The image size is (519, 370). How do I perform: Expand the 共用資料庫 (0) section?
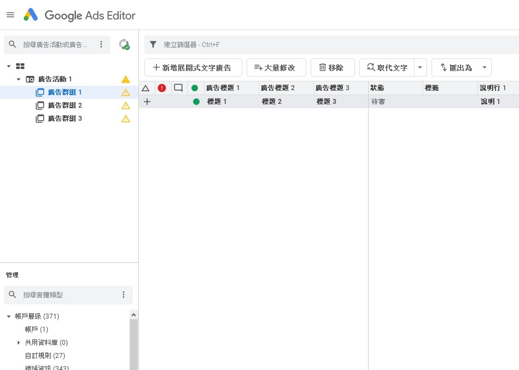point(19,343)
